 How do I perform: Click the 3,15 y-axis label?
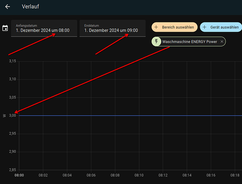[13, 61]
